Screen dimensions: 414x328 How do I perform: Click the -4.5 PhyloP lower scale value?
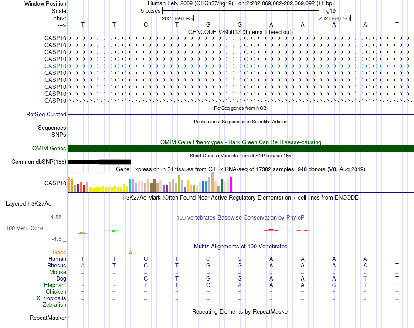click(57, 239)
